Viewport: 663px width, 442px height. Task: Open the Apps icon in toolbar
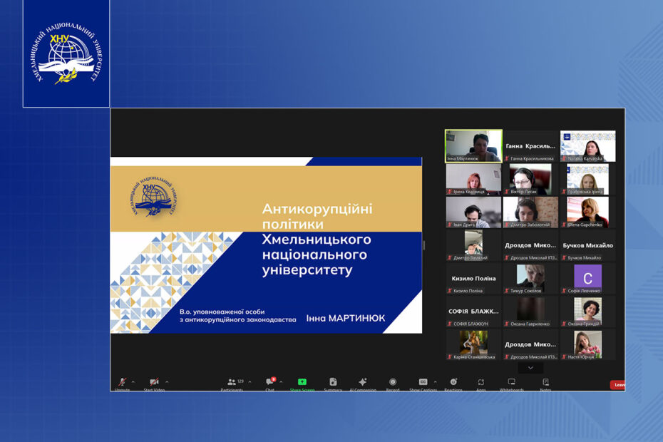click(481, 383)
